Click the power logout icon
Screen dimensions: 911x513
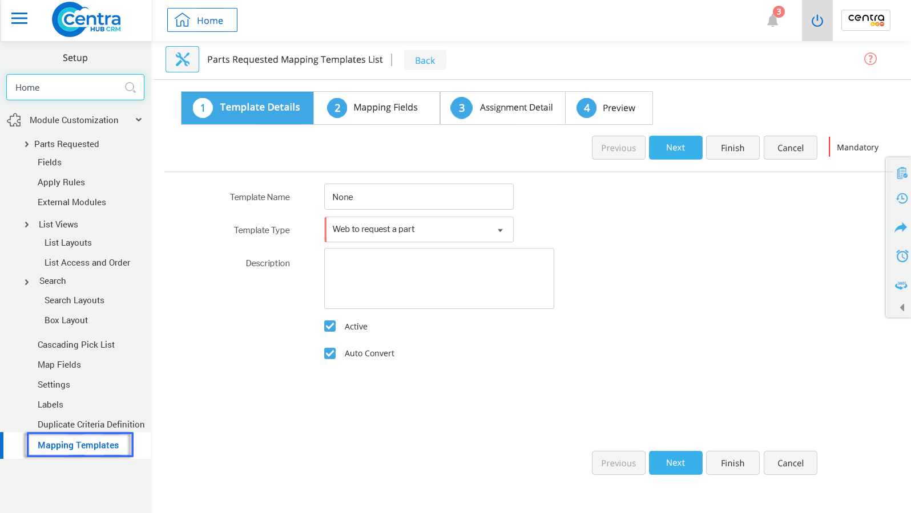tap(817, 21)
